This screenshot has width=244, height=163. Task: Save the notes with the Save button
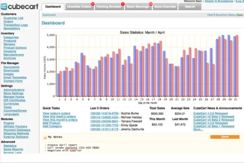coord(224,137)
